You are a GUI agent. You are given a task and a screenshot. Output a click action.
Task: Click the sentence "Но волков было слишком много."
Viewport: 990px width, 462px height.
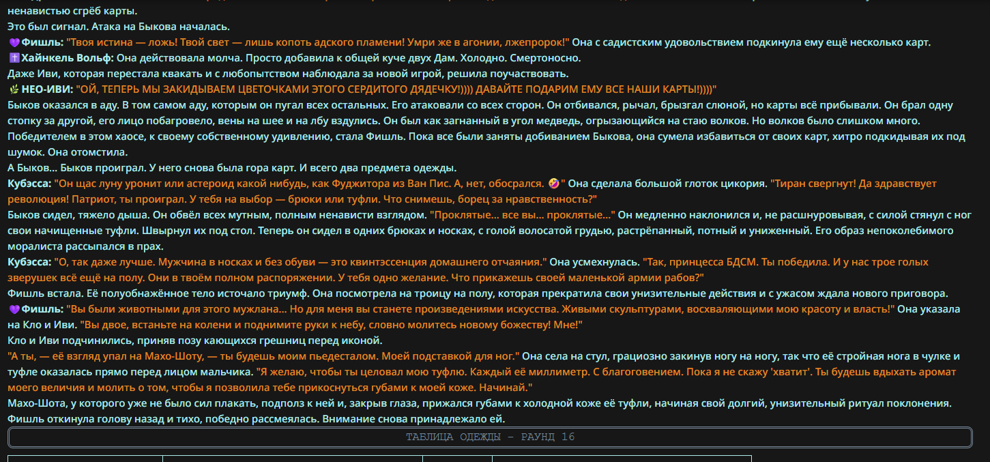(838, 121)
